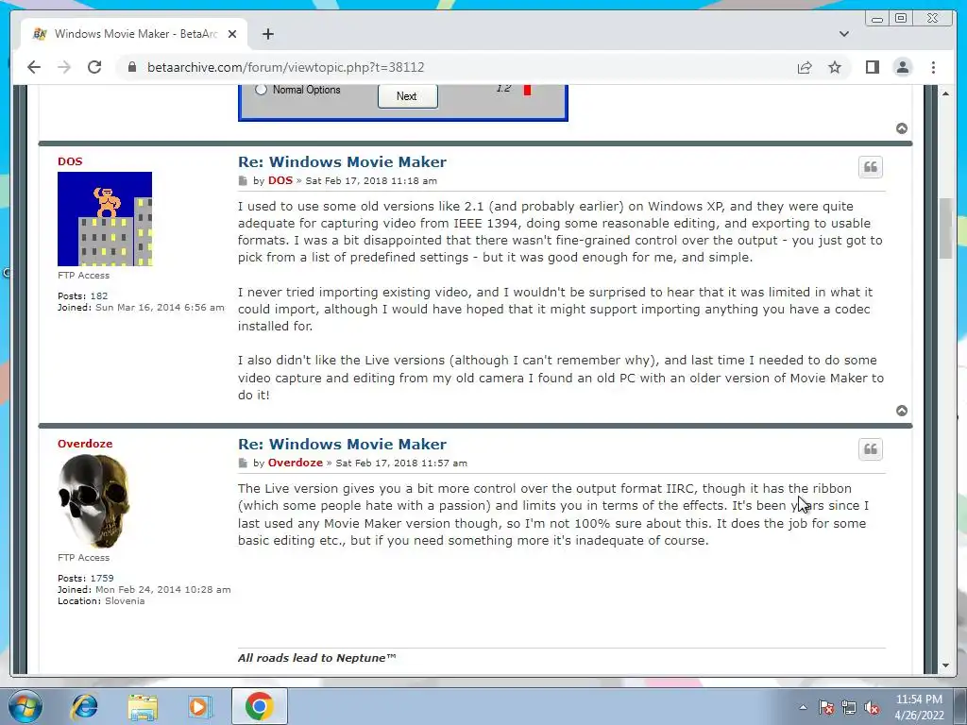
Task: Click the 'Sat Feb 17, 2018 11:57 am' timestamp
Action: (x=401, y=463)
